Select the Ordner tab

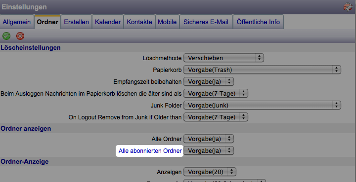tap(47, 22)
